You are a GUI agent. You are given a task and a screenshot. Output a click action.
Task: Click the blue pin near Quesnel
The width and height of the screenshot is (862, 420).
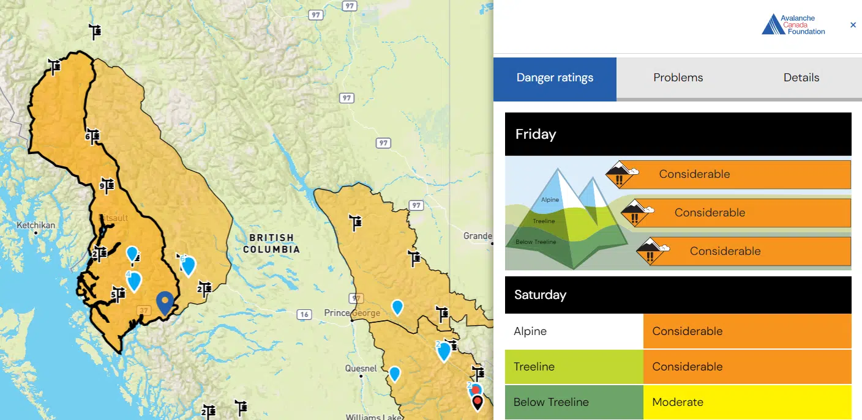point(394,373)
